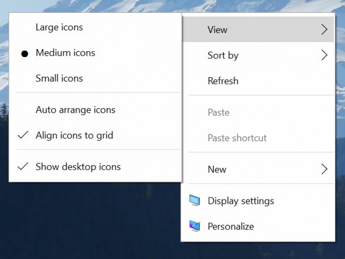Click the Display settings monitor icon
This screenshot has height=259, width=345.
tap(195, 201)
